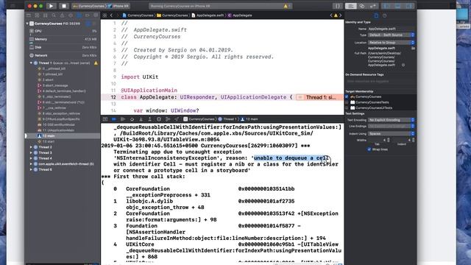Open the Project navigator tab

[29, 15]
